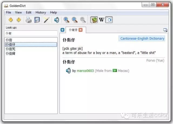
Task: Select 仆街仔 in the word list
Action: tap(31, 44)
